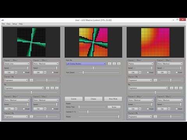Click the Strobe button
The width and height of the screenshot is (187, 140).
click(114, 107)
